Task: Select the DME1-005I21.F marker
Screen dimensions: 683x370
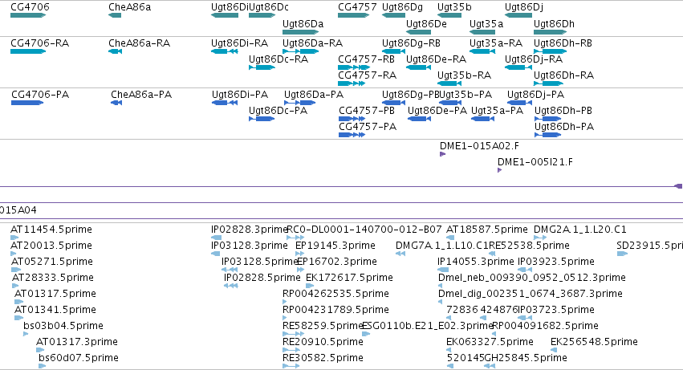Action: point(500,170)
